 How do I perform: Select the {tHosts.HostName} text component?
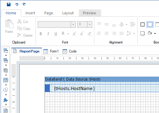pos(105,88)
